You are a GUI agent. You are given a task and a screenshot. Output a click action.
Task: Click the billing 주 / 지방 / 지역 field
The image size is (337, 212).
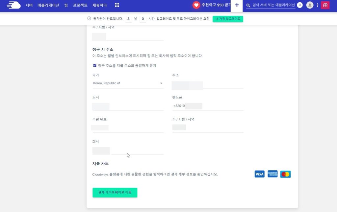[x=208, y=128]
